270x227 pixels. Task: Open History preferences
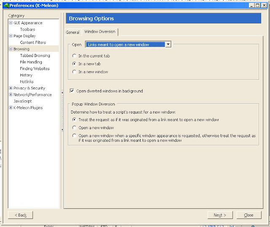pos(26,75)
